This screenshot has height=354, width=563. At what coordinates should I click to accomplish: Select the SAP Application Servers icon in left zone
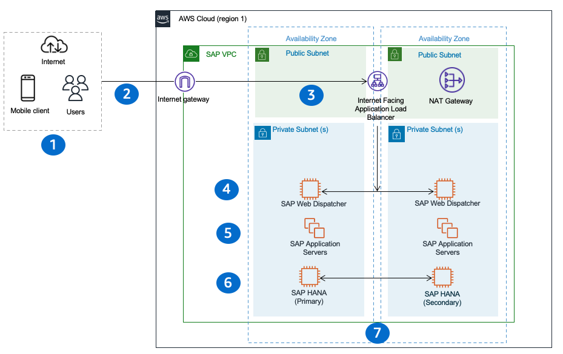tap(313, 229)
